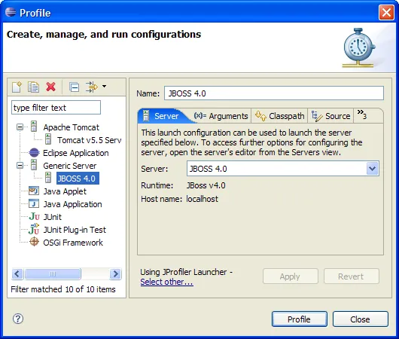Select JUnit Plug-in Test in tree

75,230
